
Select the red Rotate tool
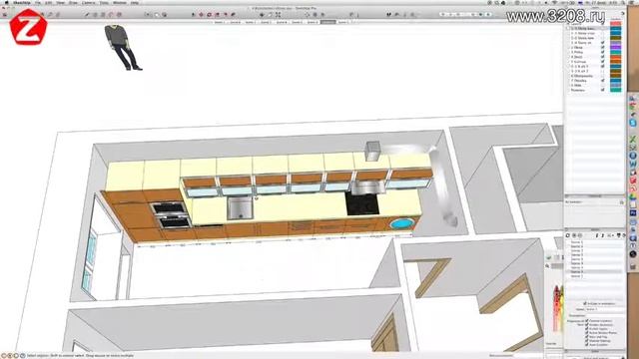click(x=209, y=15)
